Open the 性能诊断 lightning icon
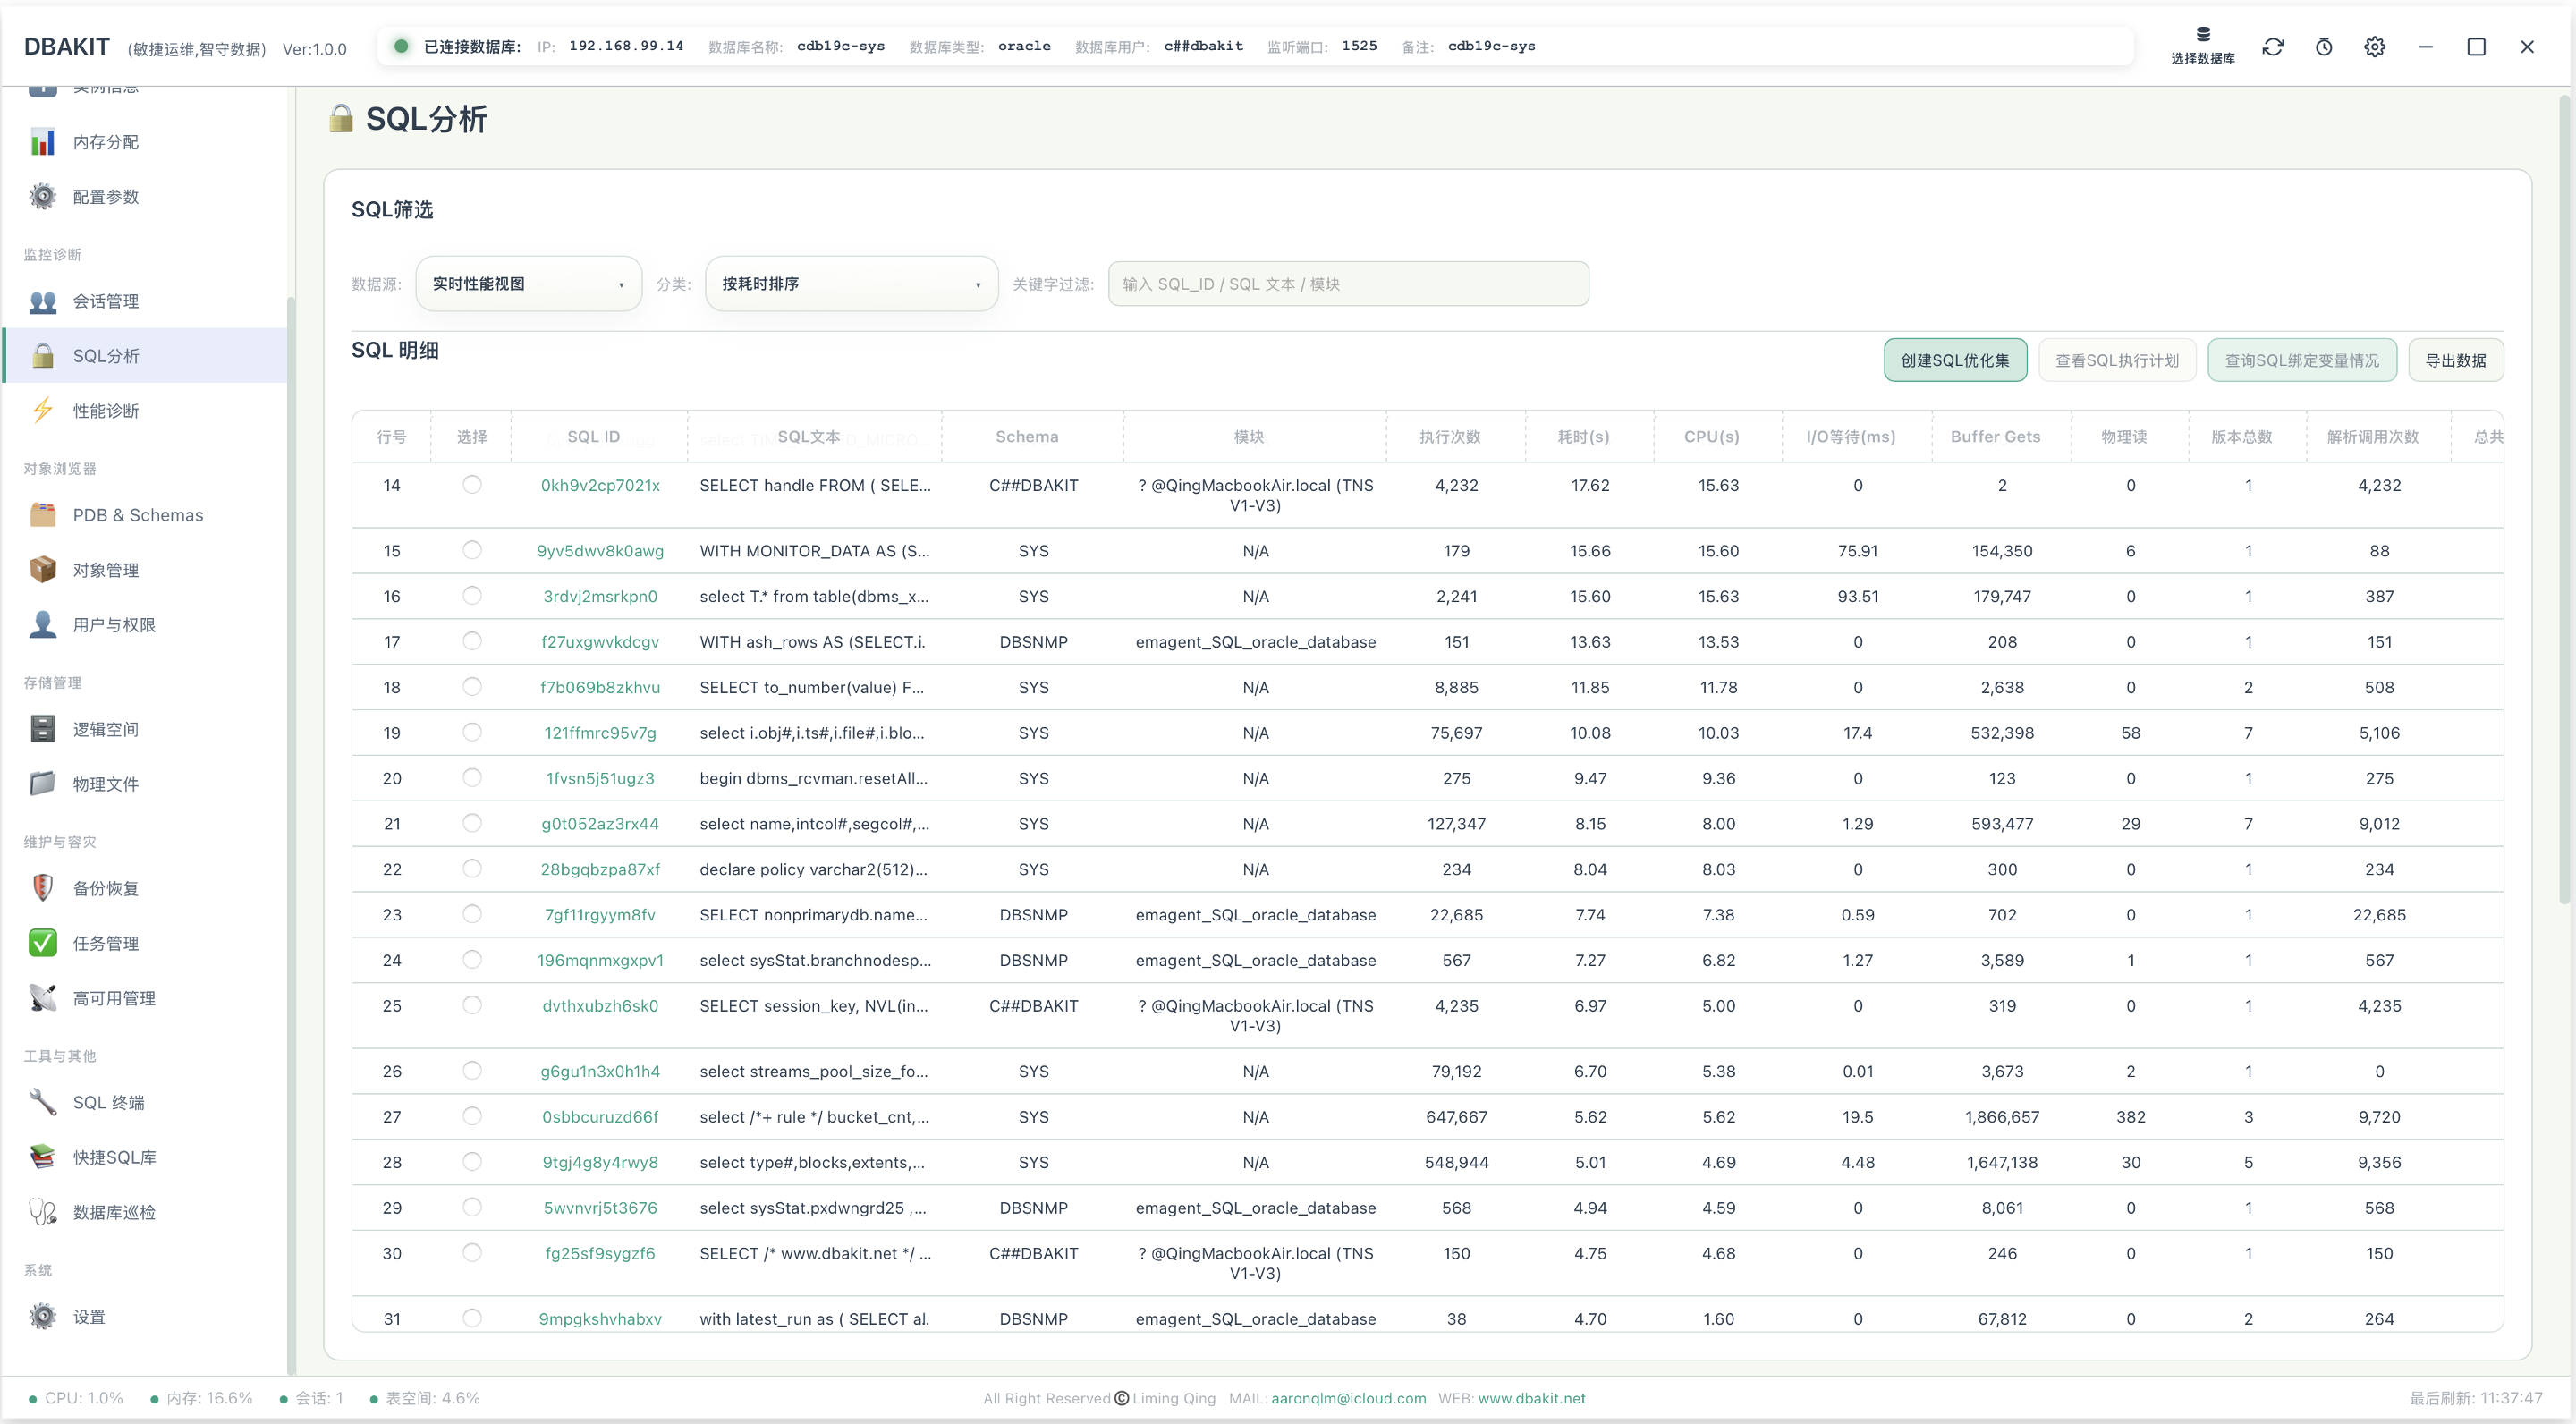This screenshot has width=2576, height=1424. [x=42, y=411]
